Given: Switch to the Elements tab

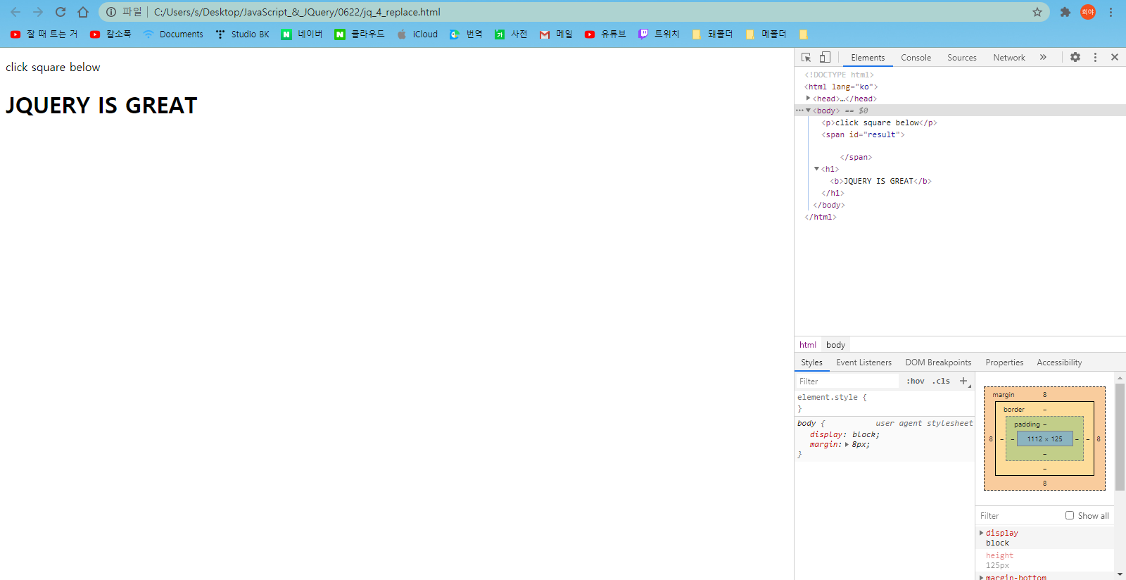Looking at the screenshot, I should coord(868,58).
